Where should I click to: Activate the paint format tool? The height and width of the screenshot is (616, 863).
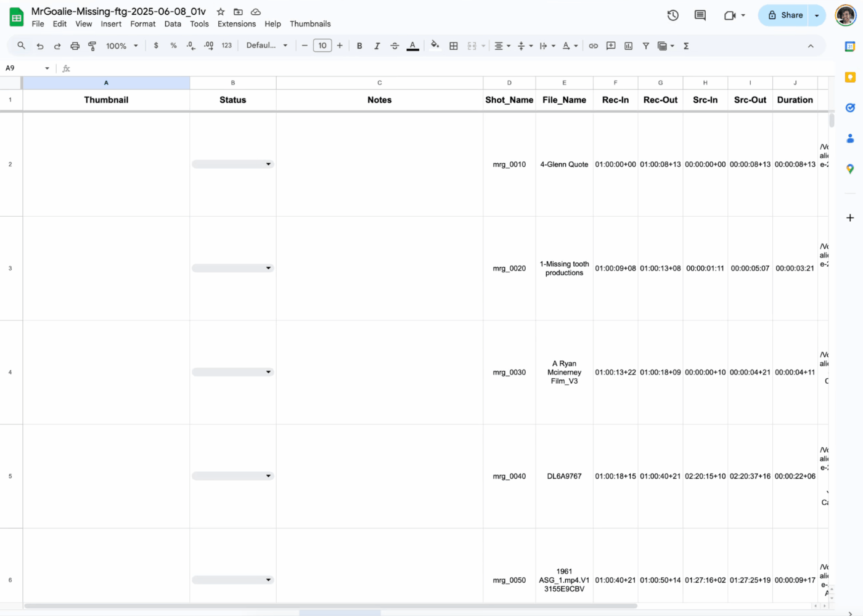coord(92,46)
